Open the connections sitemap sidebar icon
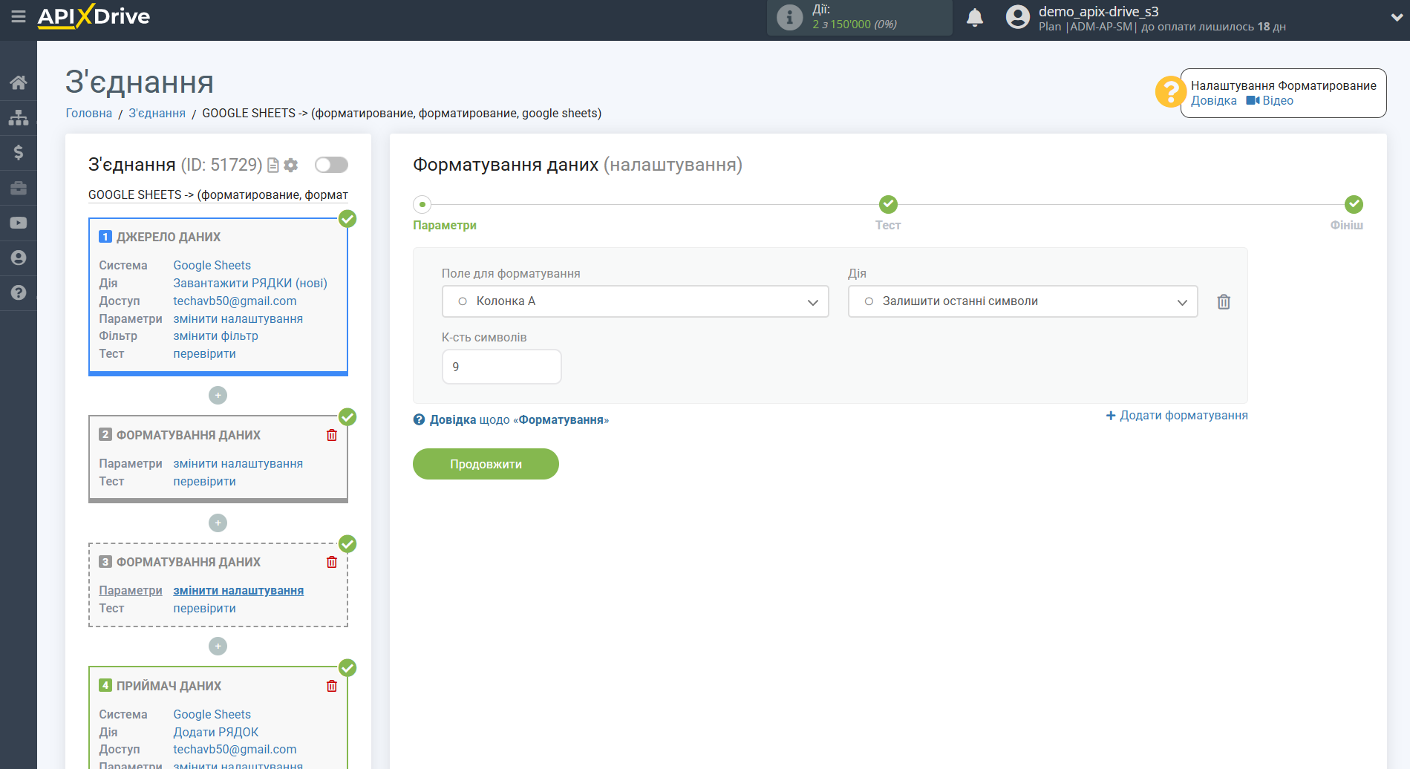The width and height of the screenshot is (1410, 769). coord(19,117)
